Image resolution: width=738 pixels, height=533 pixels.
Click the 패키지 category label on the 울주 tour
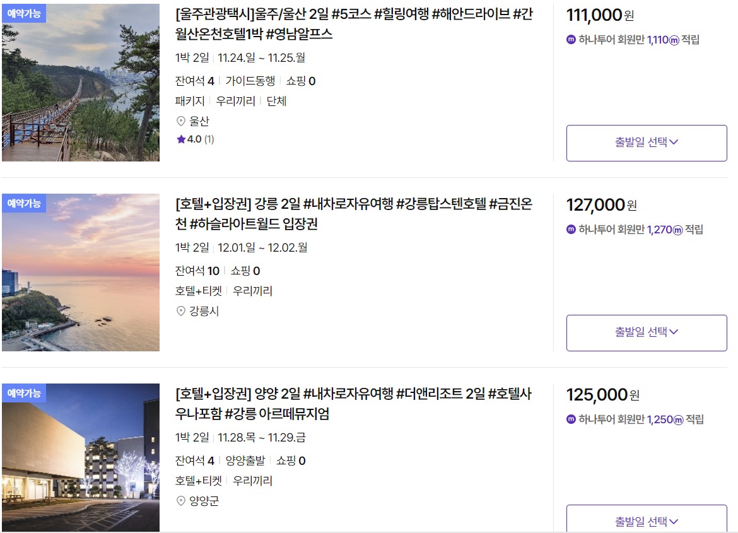(x=189, y=101)
